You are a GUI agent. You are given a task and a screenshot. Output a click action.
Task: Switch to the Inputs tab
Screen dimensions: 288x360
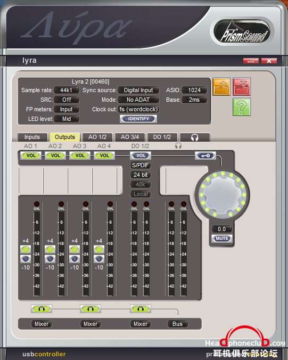pos(32,137)
